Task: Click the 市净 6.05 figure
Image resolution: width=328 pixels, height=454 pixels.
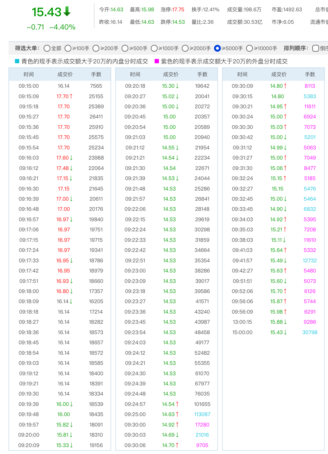Action: (x=288, y=22)
